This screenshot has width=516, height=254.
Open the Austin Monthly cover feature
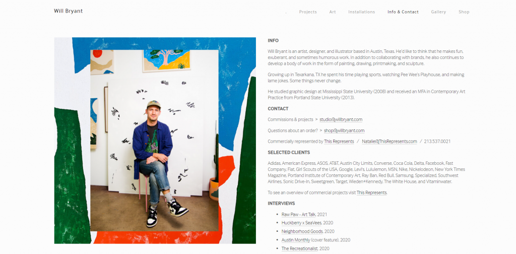tap(296, 240)
